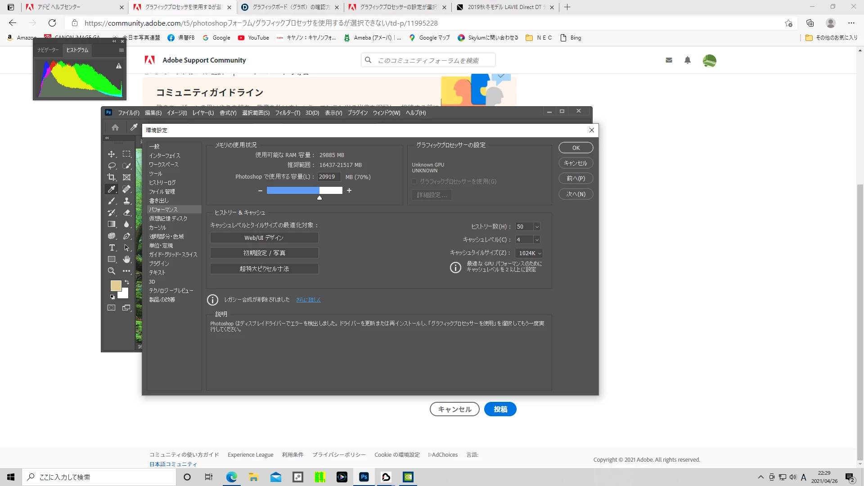Click the blue legacy compositing link
The height and width of the screenshot is (486, 864).
tap(308, 300)
